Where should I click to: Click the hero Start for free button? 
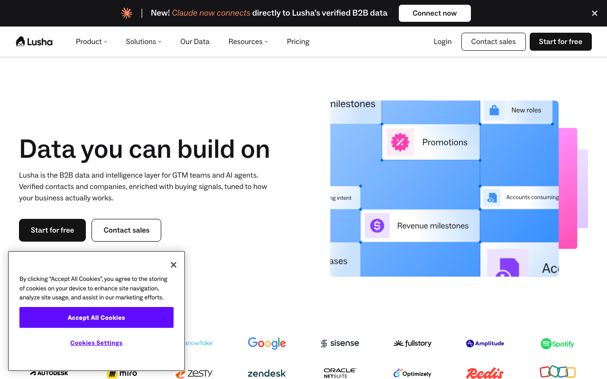(53, 230)
